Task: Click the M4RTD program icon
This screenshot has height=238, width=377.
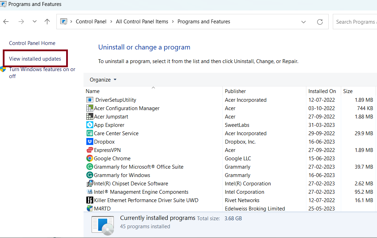Action: click(x=90, y=208)
